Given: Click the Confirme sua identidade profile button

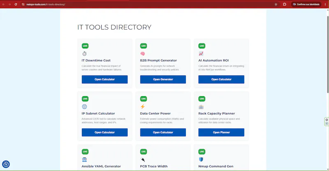Looking at the screenshot, I should pyautogui.click(x=306, y=4).
